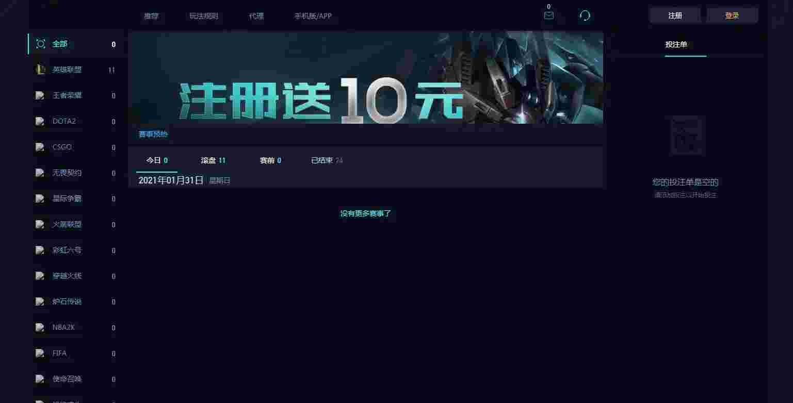Click the 王者荣耀 game icon

click(40, 95)
